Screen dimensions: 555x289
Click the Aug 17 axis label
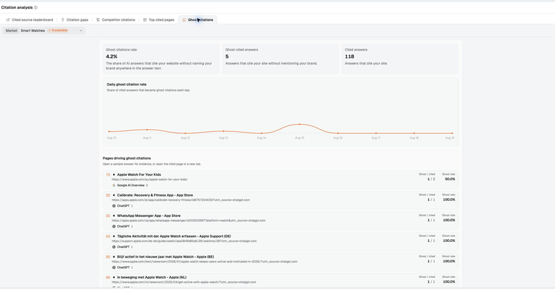(x=376, y=138)
